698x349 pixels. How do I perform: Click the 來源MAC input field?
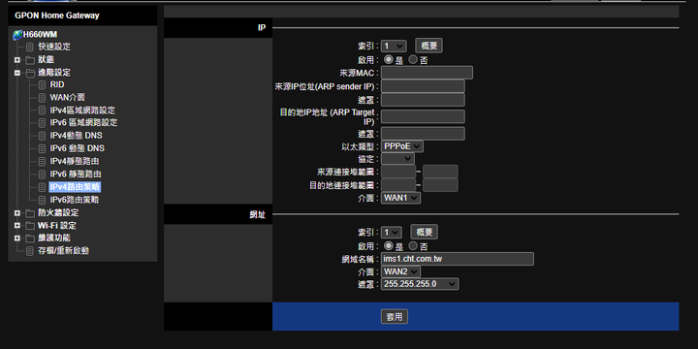(x=427, y=73)
